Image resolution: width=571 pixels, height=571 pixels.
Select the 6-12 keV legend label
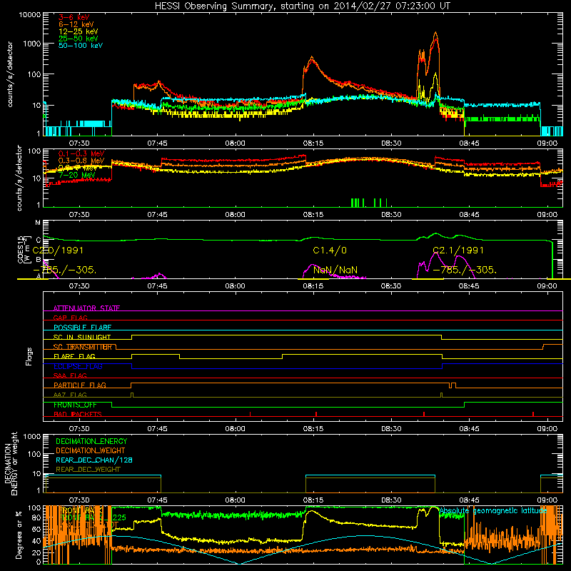tap(76, 24)
